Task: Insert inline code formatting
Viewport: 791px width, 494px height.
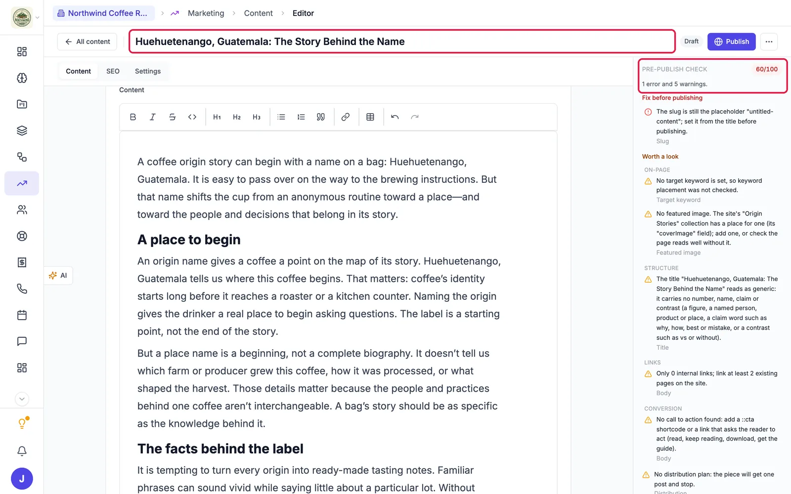Action: coord(192,117)
